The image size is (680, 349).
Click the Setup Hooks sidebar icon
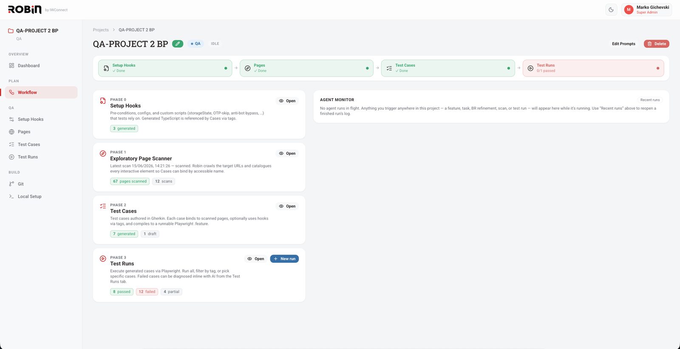click(11, 119)
